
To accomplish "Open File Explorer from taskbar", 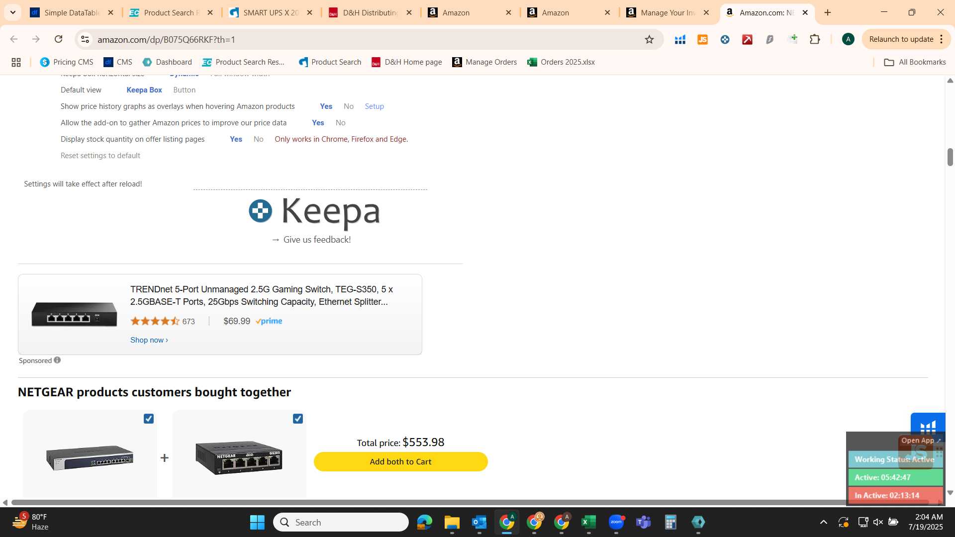I will [x=452, y=523].
